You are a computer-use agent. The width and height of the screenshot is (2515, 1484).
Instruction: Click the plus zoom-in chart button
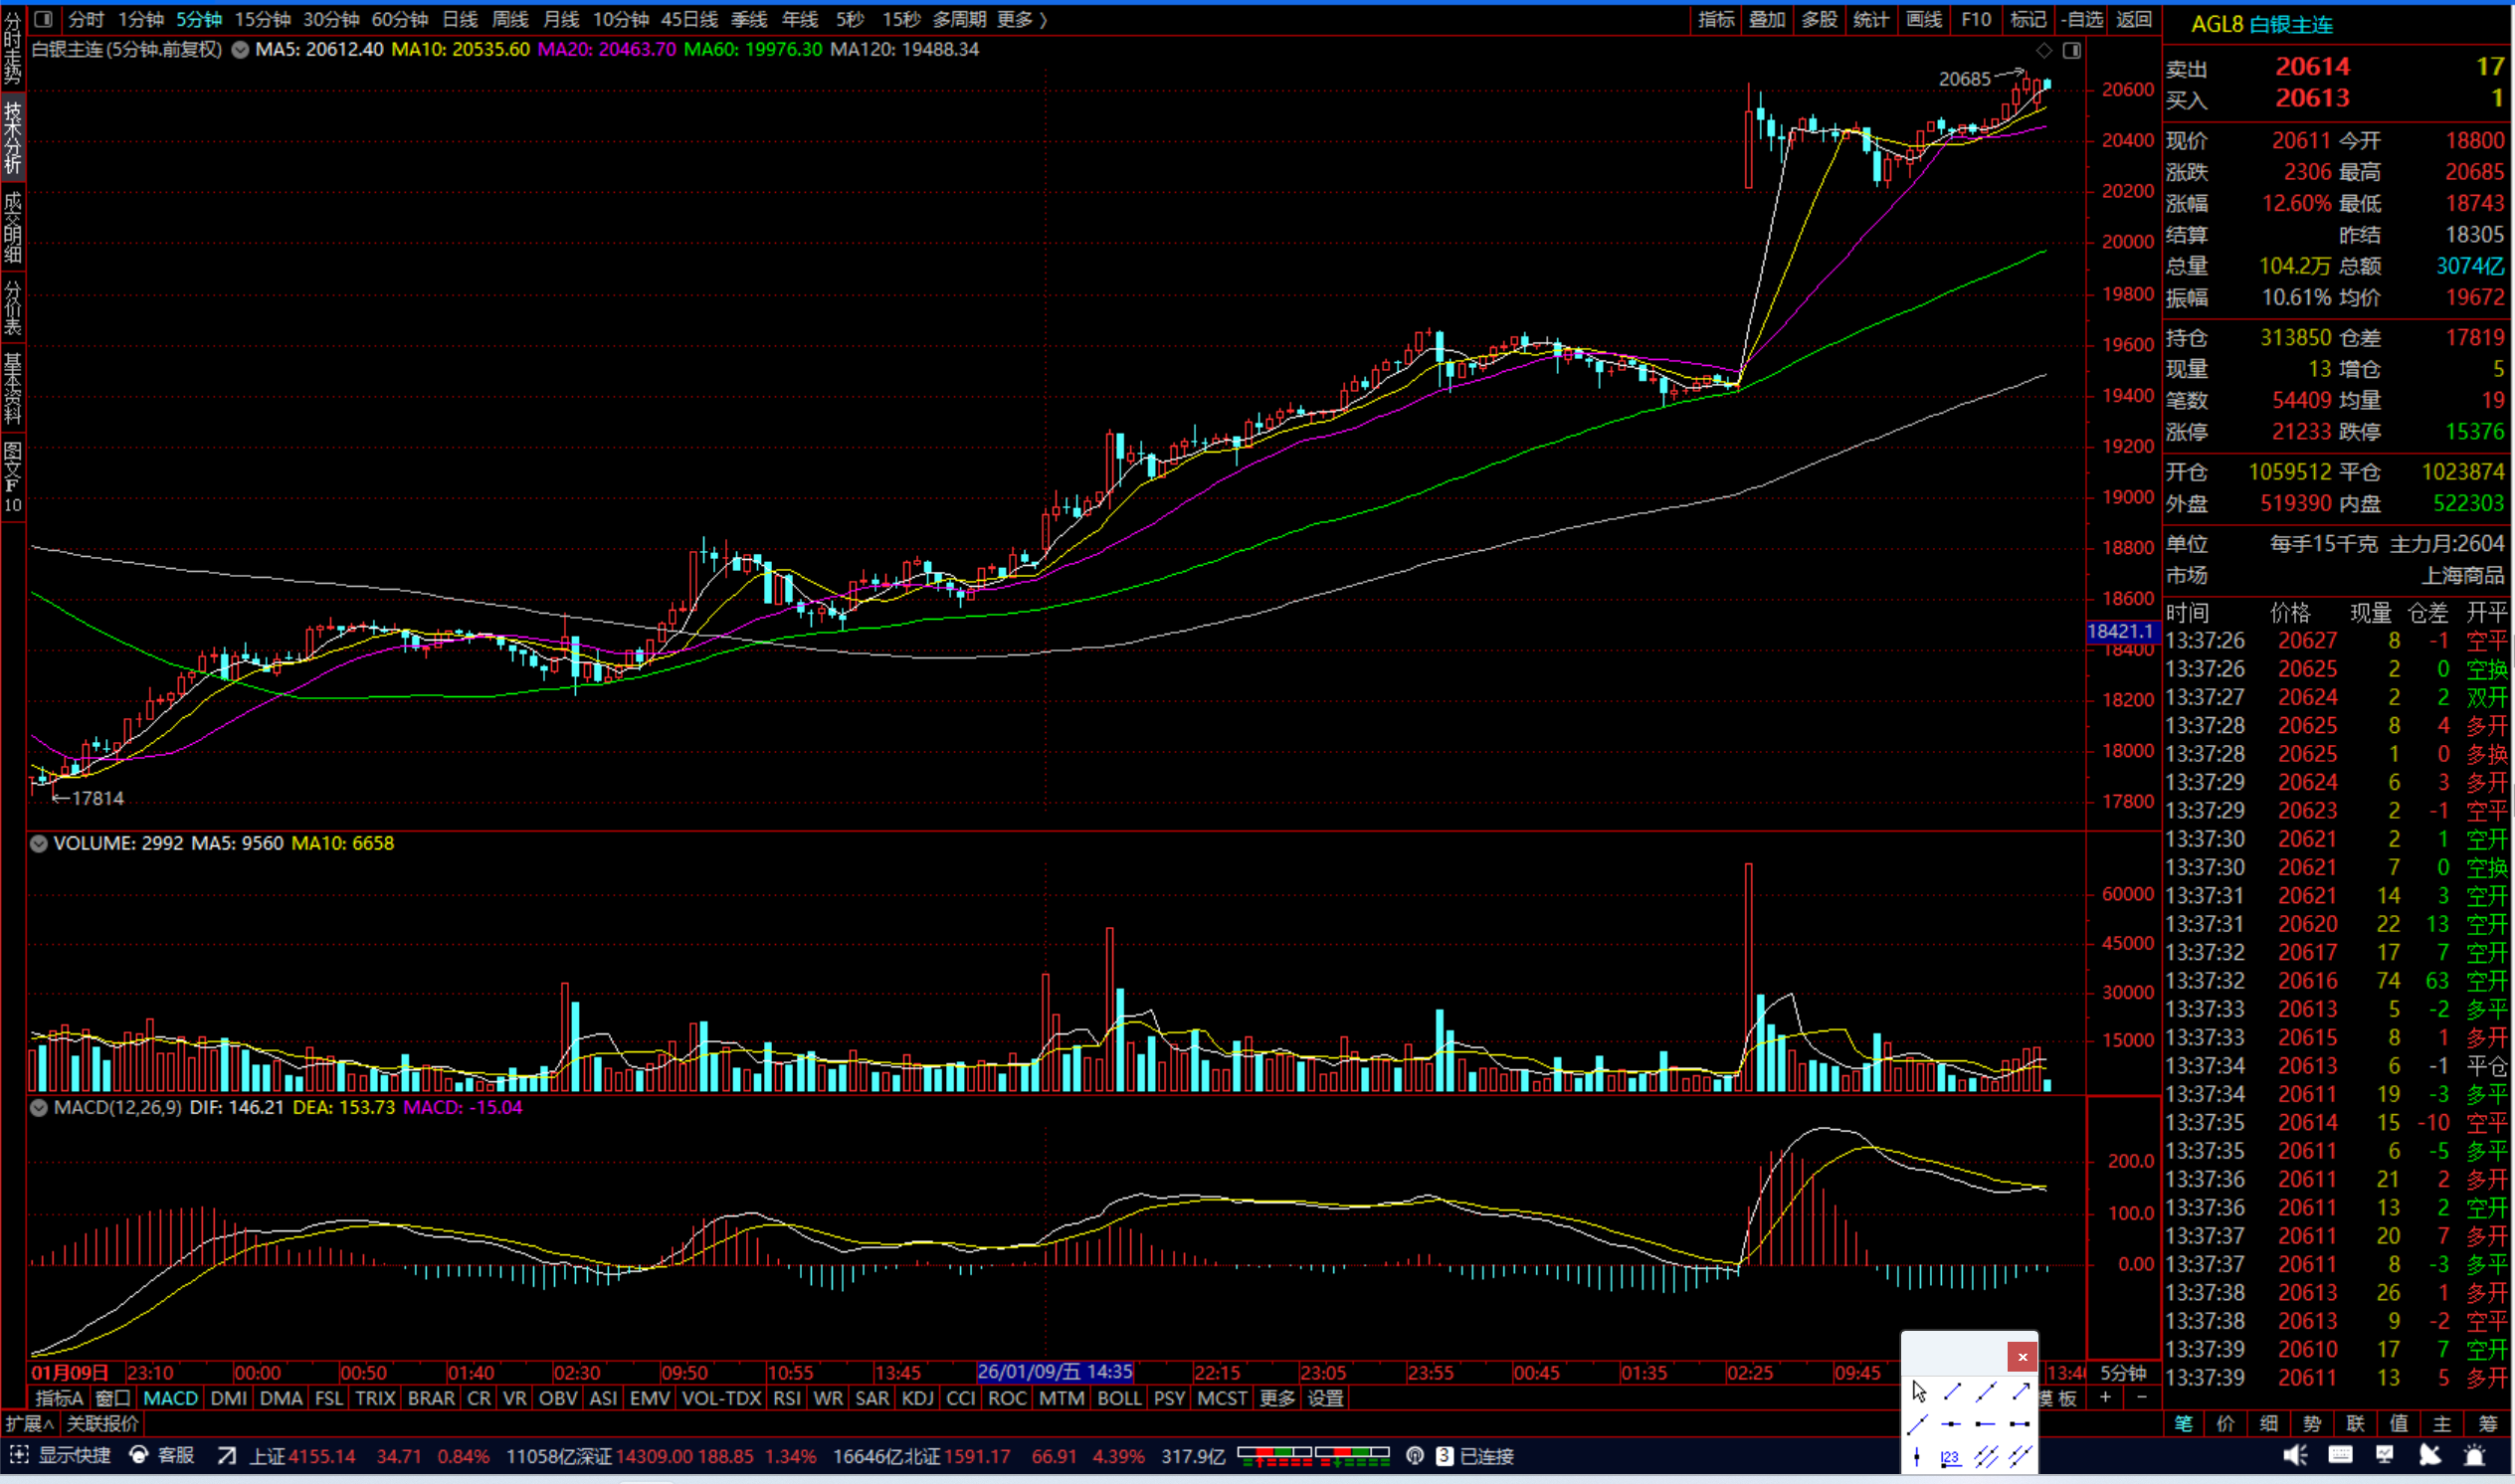click(x=2105, y=1397)
